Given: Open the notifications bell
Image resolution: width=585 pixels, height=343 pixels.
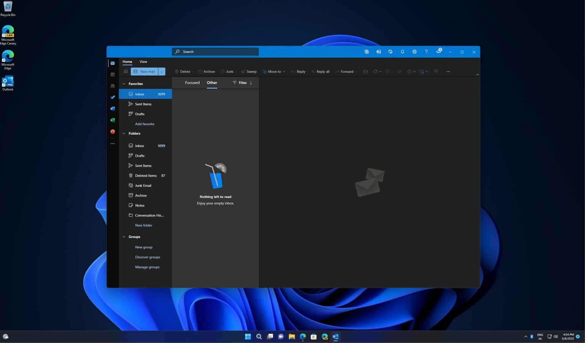Looking at the screenshot, I should [403, 51].
